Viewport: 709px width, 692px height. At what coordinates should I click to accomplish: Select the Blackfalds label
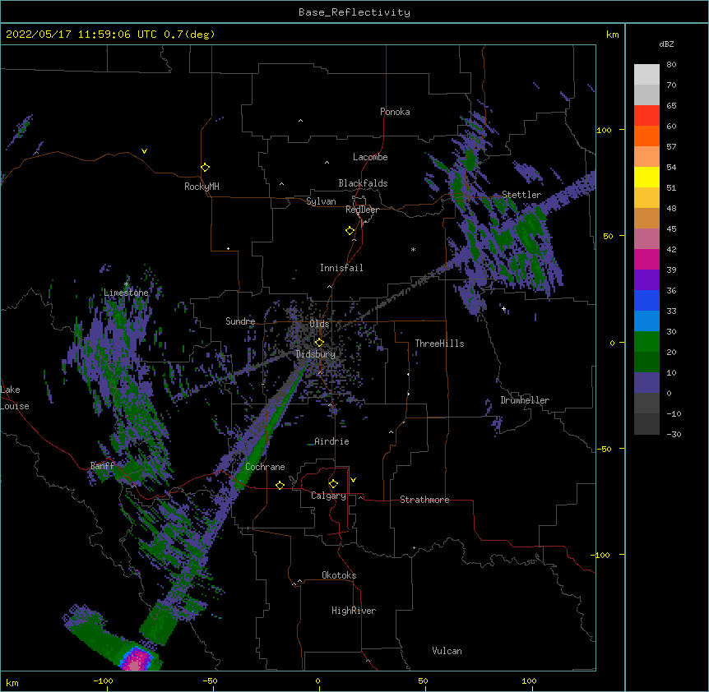tap(363, 183)
